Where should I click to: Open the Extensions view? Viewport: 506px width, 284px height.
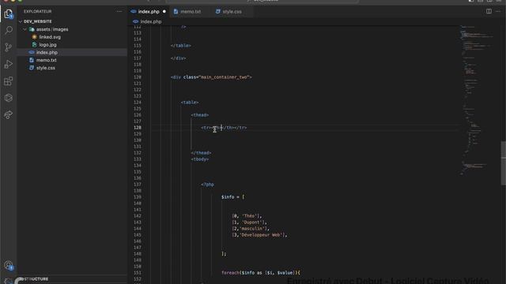tap(9, 81)
